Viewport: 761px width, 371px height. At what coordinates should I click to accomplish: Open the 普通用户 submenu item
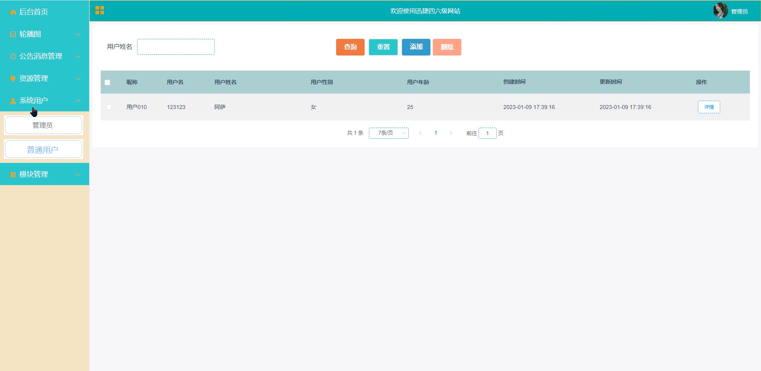(x=43, y=149)
